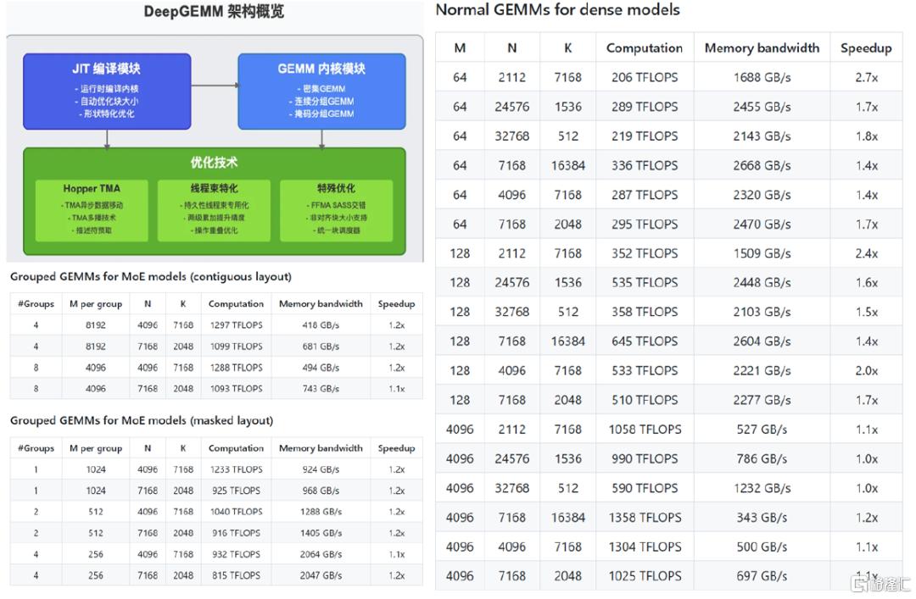Click the green 优化技术 heading
The width and height of the screenshot is (916, 599).
(214, 163)
